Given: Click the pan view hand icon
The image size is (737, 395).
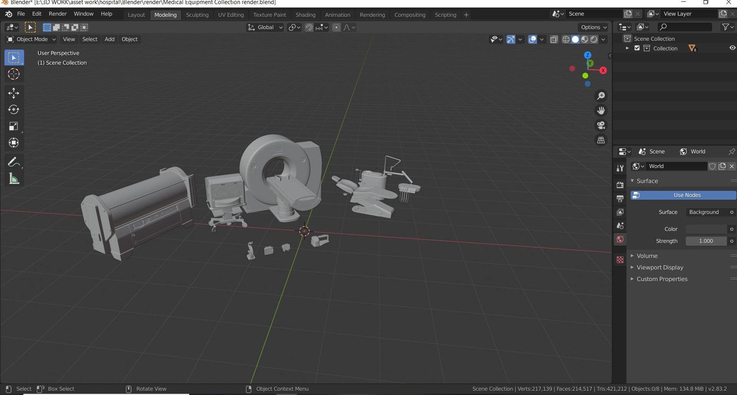Looking at the screenshot, I should [601, 111].
